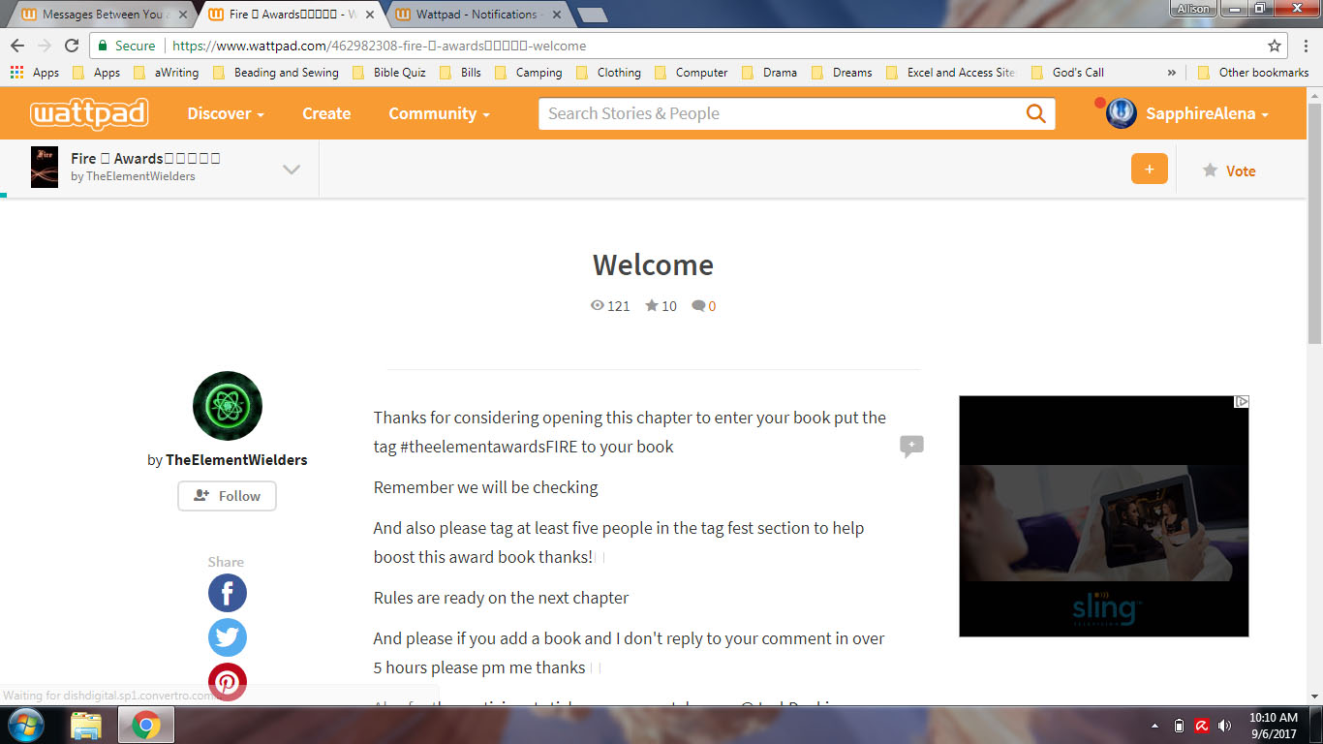Image resolution: width=1323 pixels, height=744 pixels.
Task: Open TheElementWielders green avatar
Action: (x=228, y=406)
